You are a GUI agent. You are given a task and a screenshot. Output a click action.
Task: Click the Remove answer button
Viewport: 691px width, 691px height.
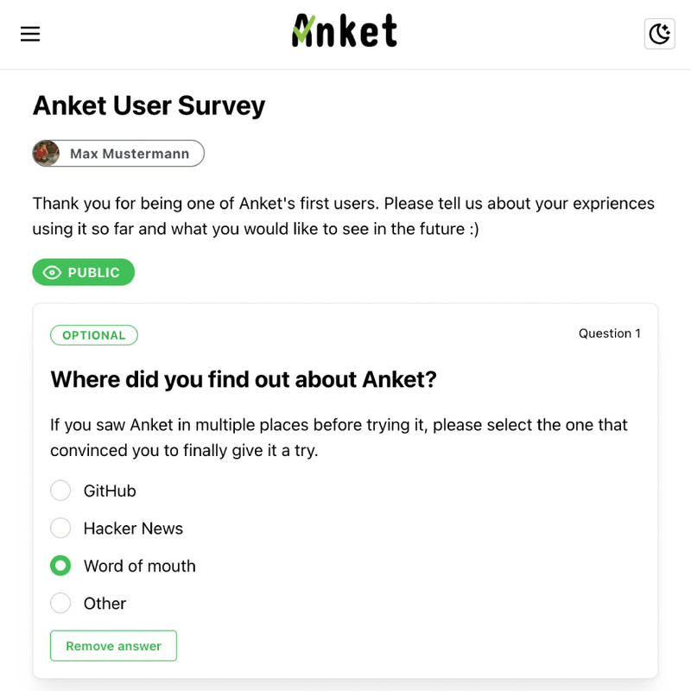click(x=113, y=645)
